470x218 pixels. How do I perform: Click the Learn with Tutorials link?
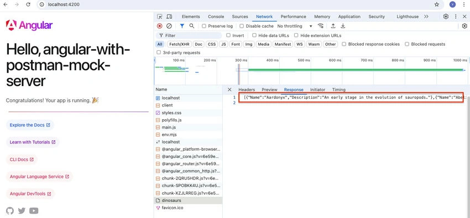click(33, 142)
